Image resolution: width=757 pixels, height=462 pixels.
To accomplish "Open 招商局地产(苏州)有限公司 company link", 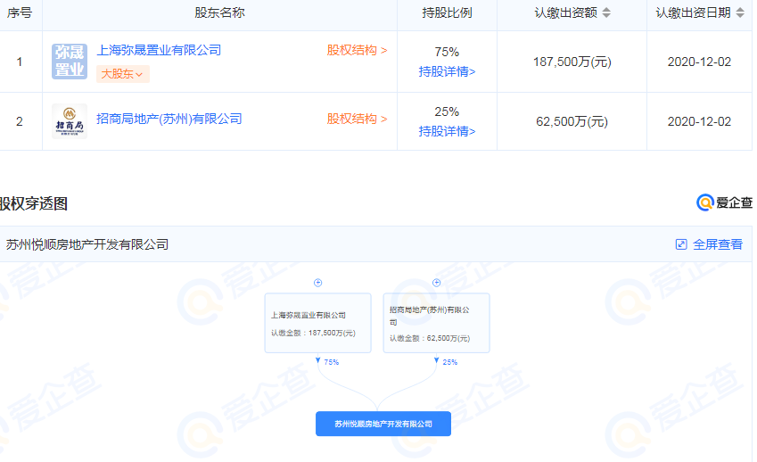I will coord(169,119).
